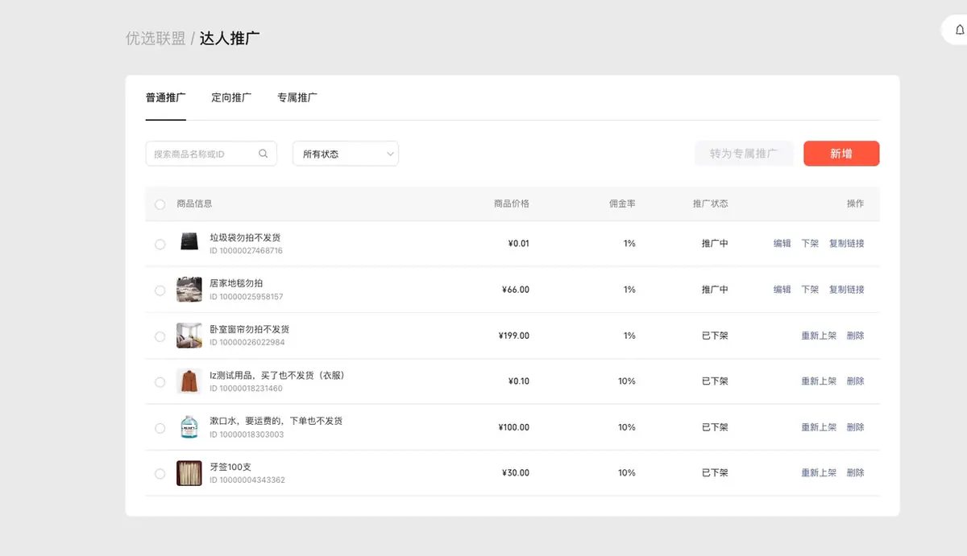Click ID 10000004343362 text
Viewport: 967px width, 556px height.
tap(247, 480)
